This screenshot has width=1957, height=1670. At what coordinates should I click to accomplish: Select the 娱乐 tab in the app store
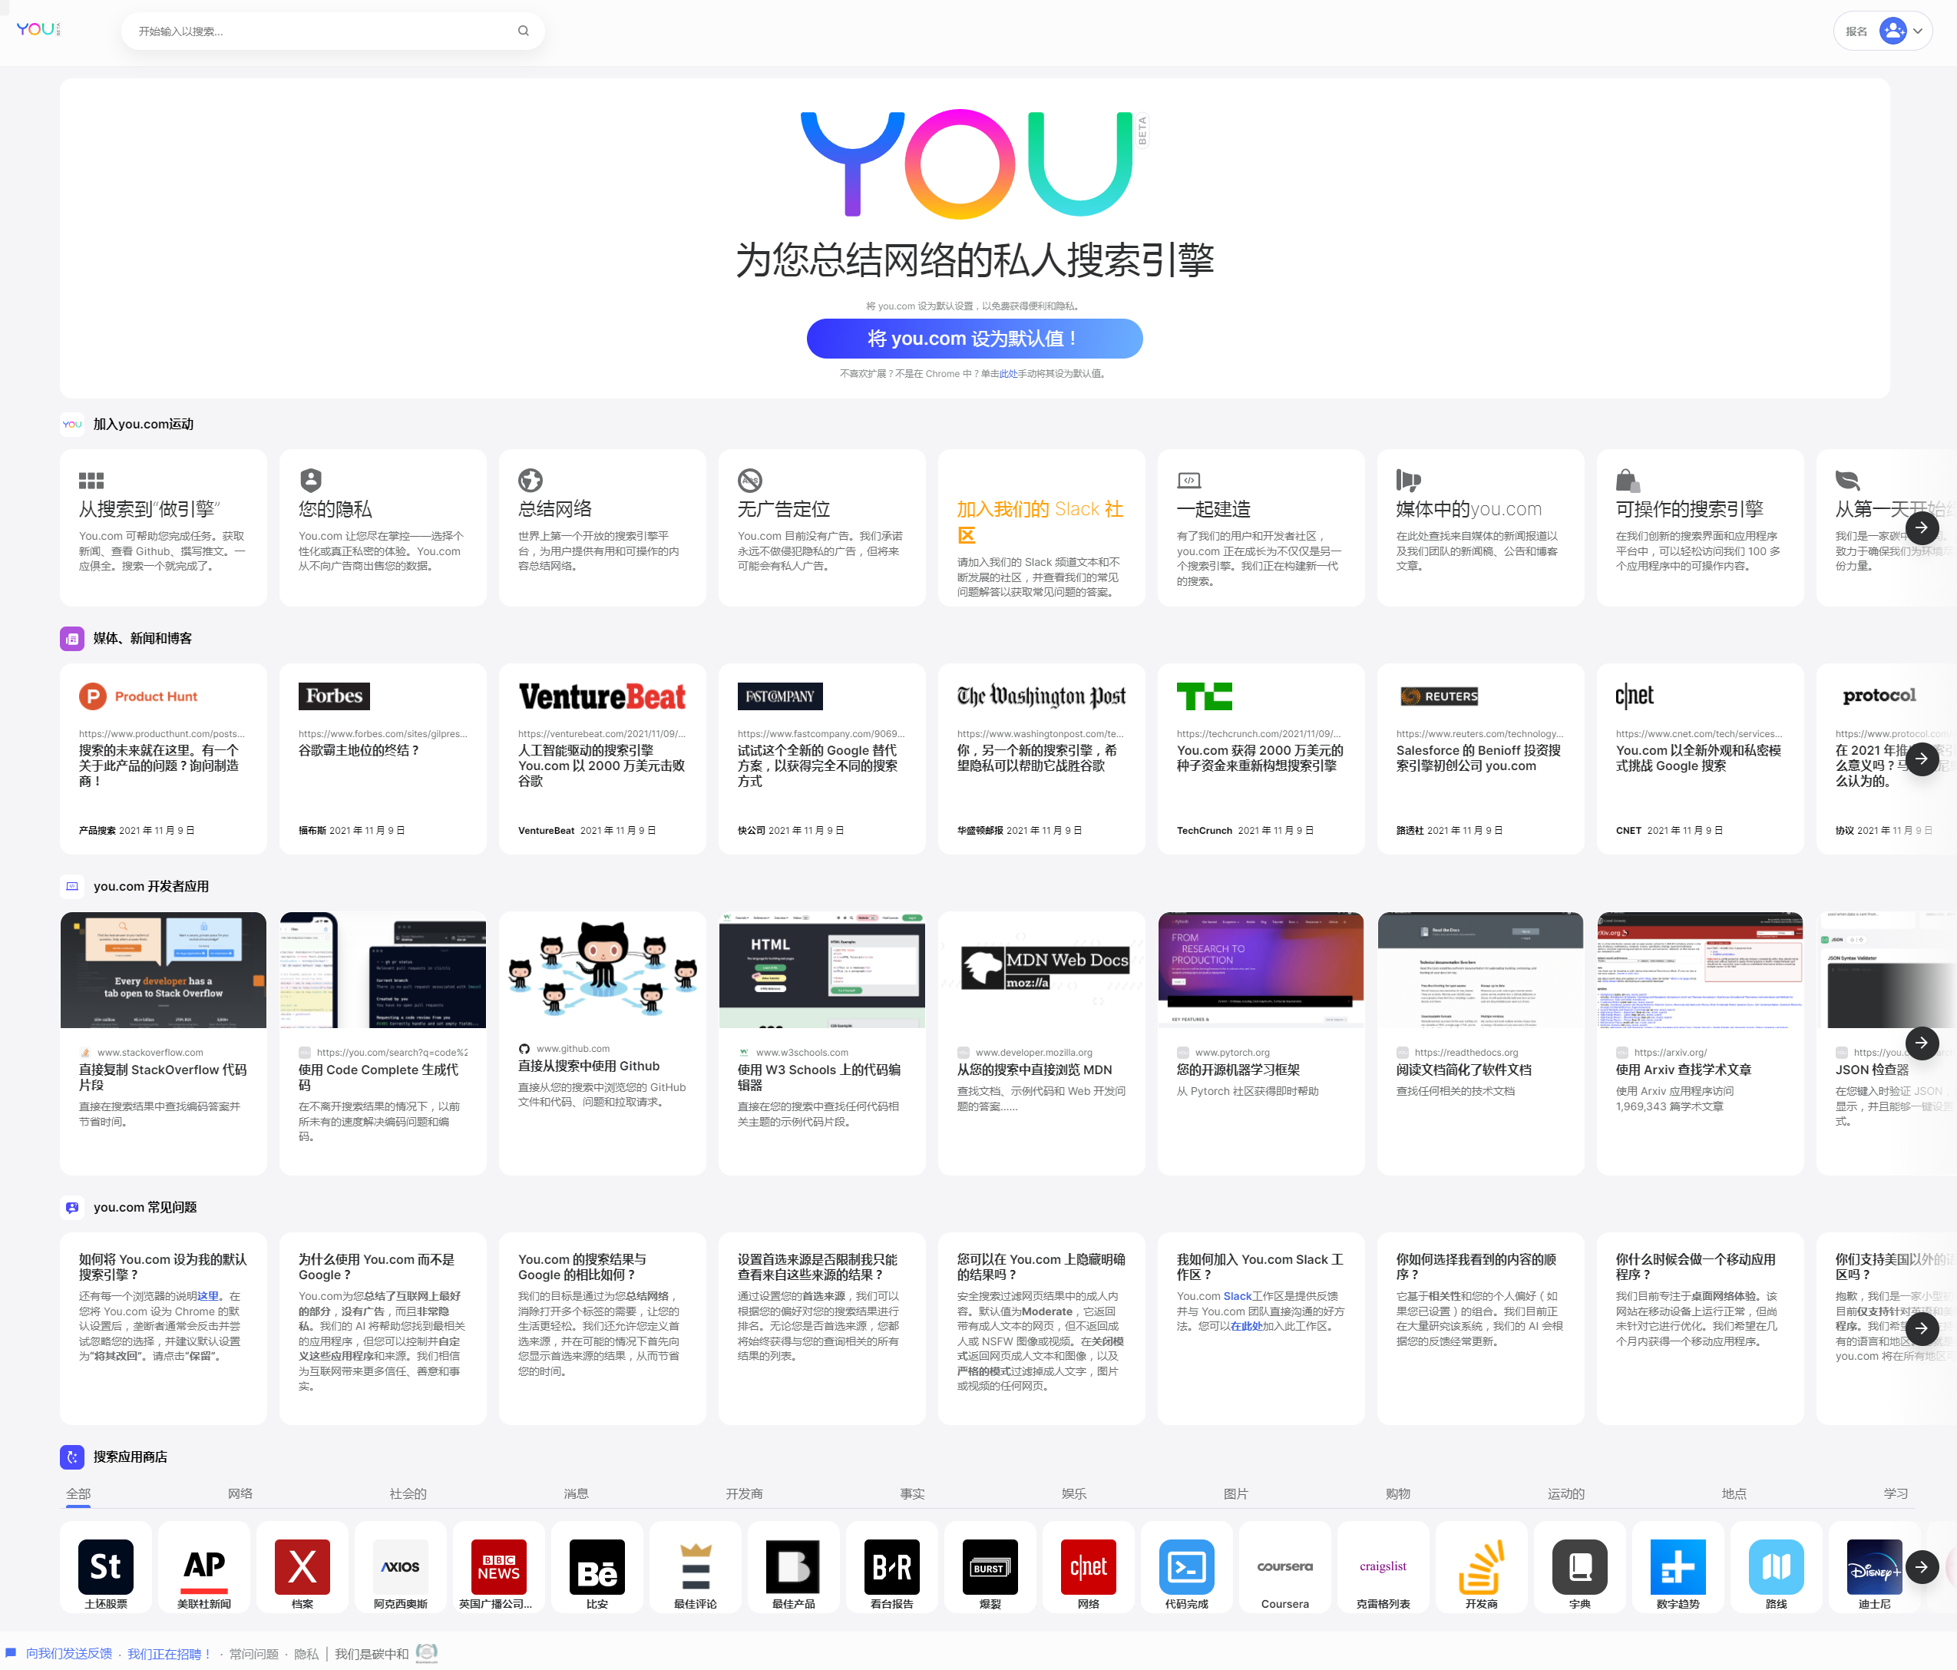1074,1493
